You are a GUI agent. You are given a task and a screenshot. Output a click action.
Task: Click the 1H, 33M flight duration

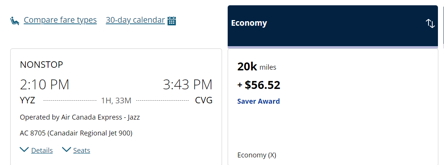(x=116, y=101)
